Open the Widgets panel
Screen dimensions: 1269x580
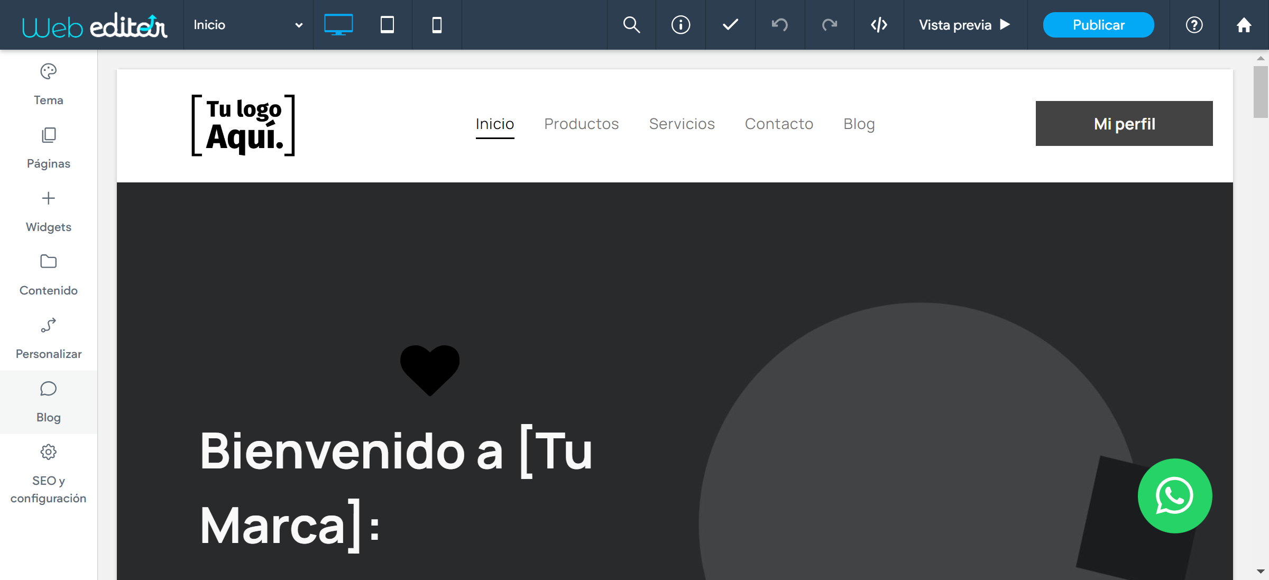[48, 211]
